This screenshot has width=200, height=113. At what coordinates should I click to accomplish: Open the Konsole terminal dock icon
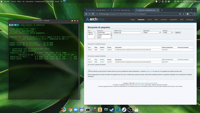pos(88,110)
